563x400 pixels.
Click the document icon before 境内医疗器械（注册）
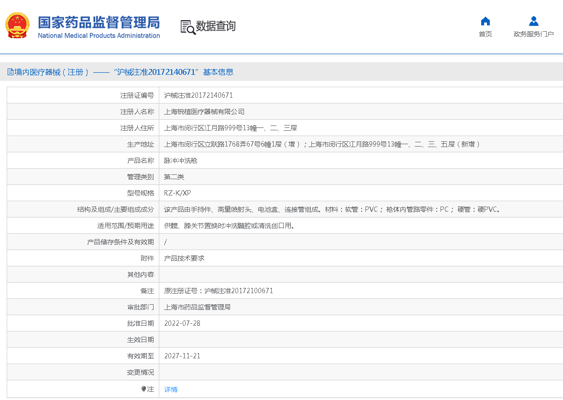(10, 72)
